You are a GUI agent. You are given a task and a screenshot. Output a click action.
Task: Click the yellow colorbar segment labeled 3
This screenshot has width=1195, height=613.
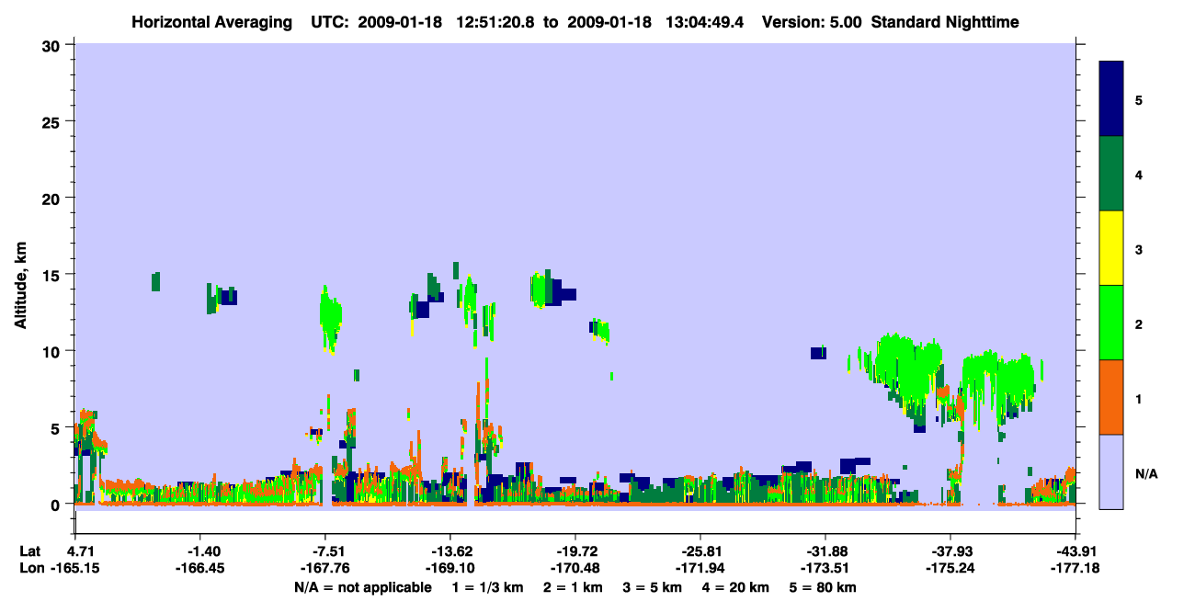click(1111, 248)
